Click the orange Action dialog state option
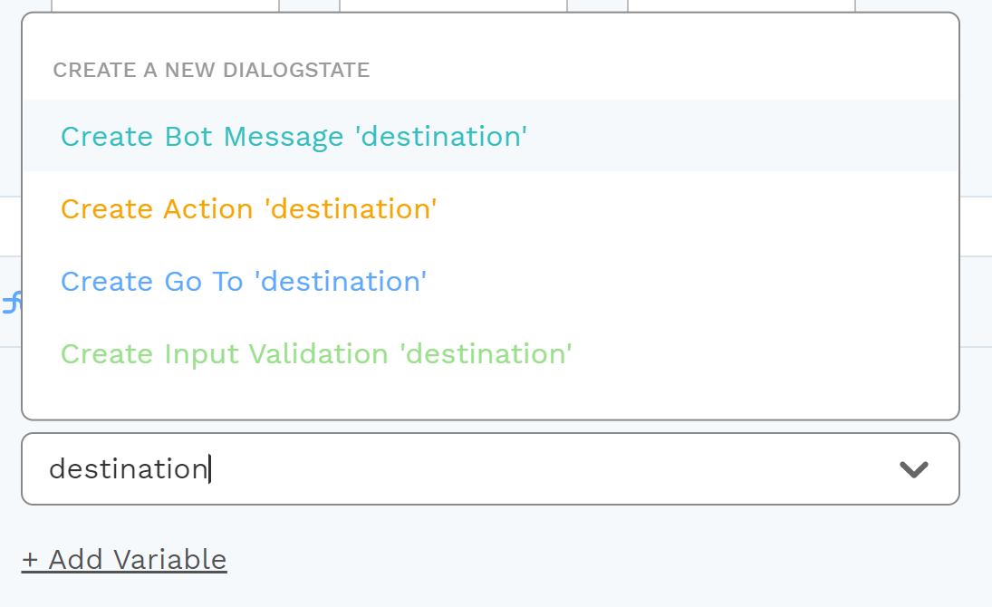The image size is (992, 607). click(x=248, y=209)
